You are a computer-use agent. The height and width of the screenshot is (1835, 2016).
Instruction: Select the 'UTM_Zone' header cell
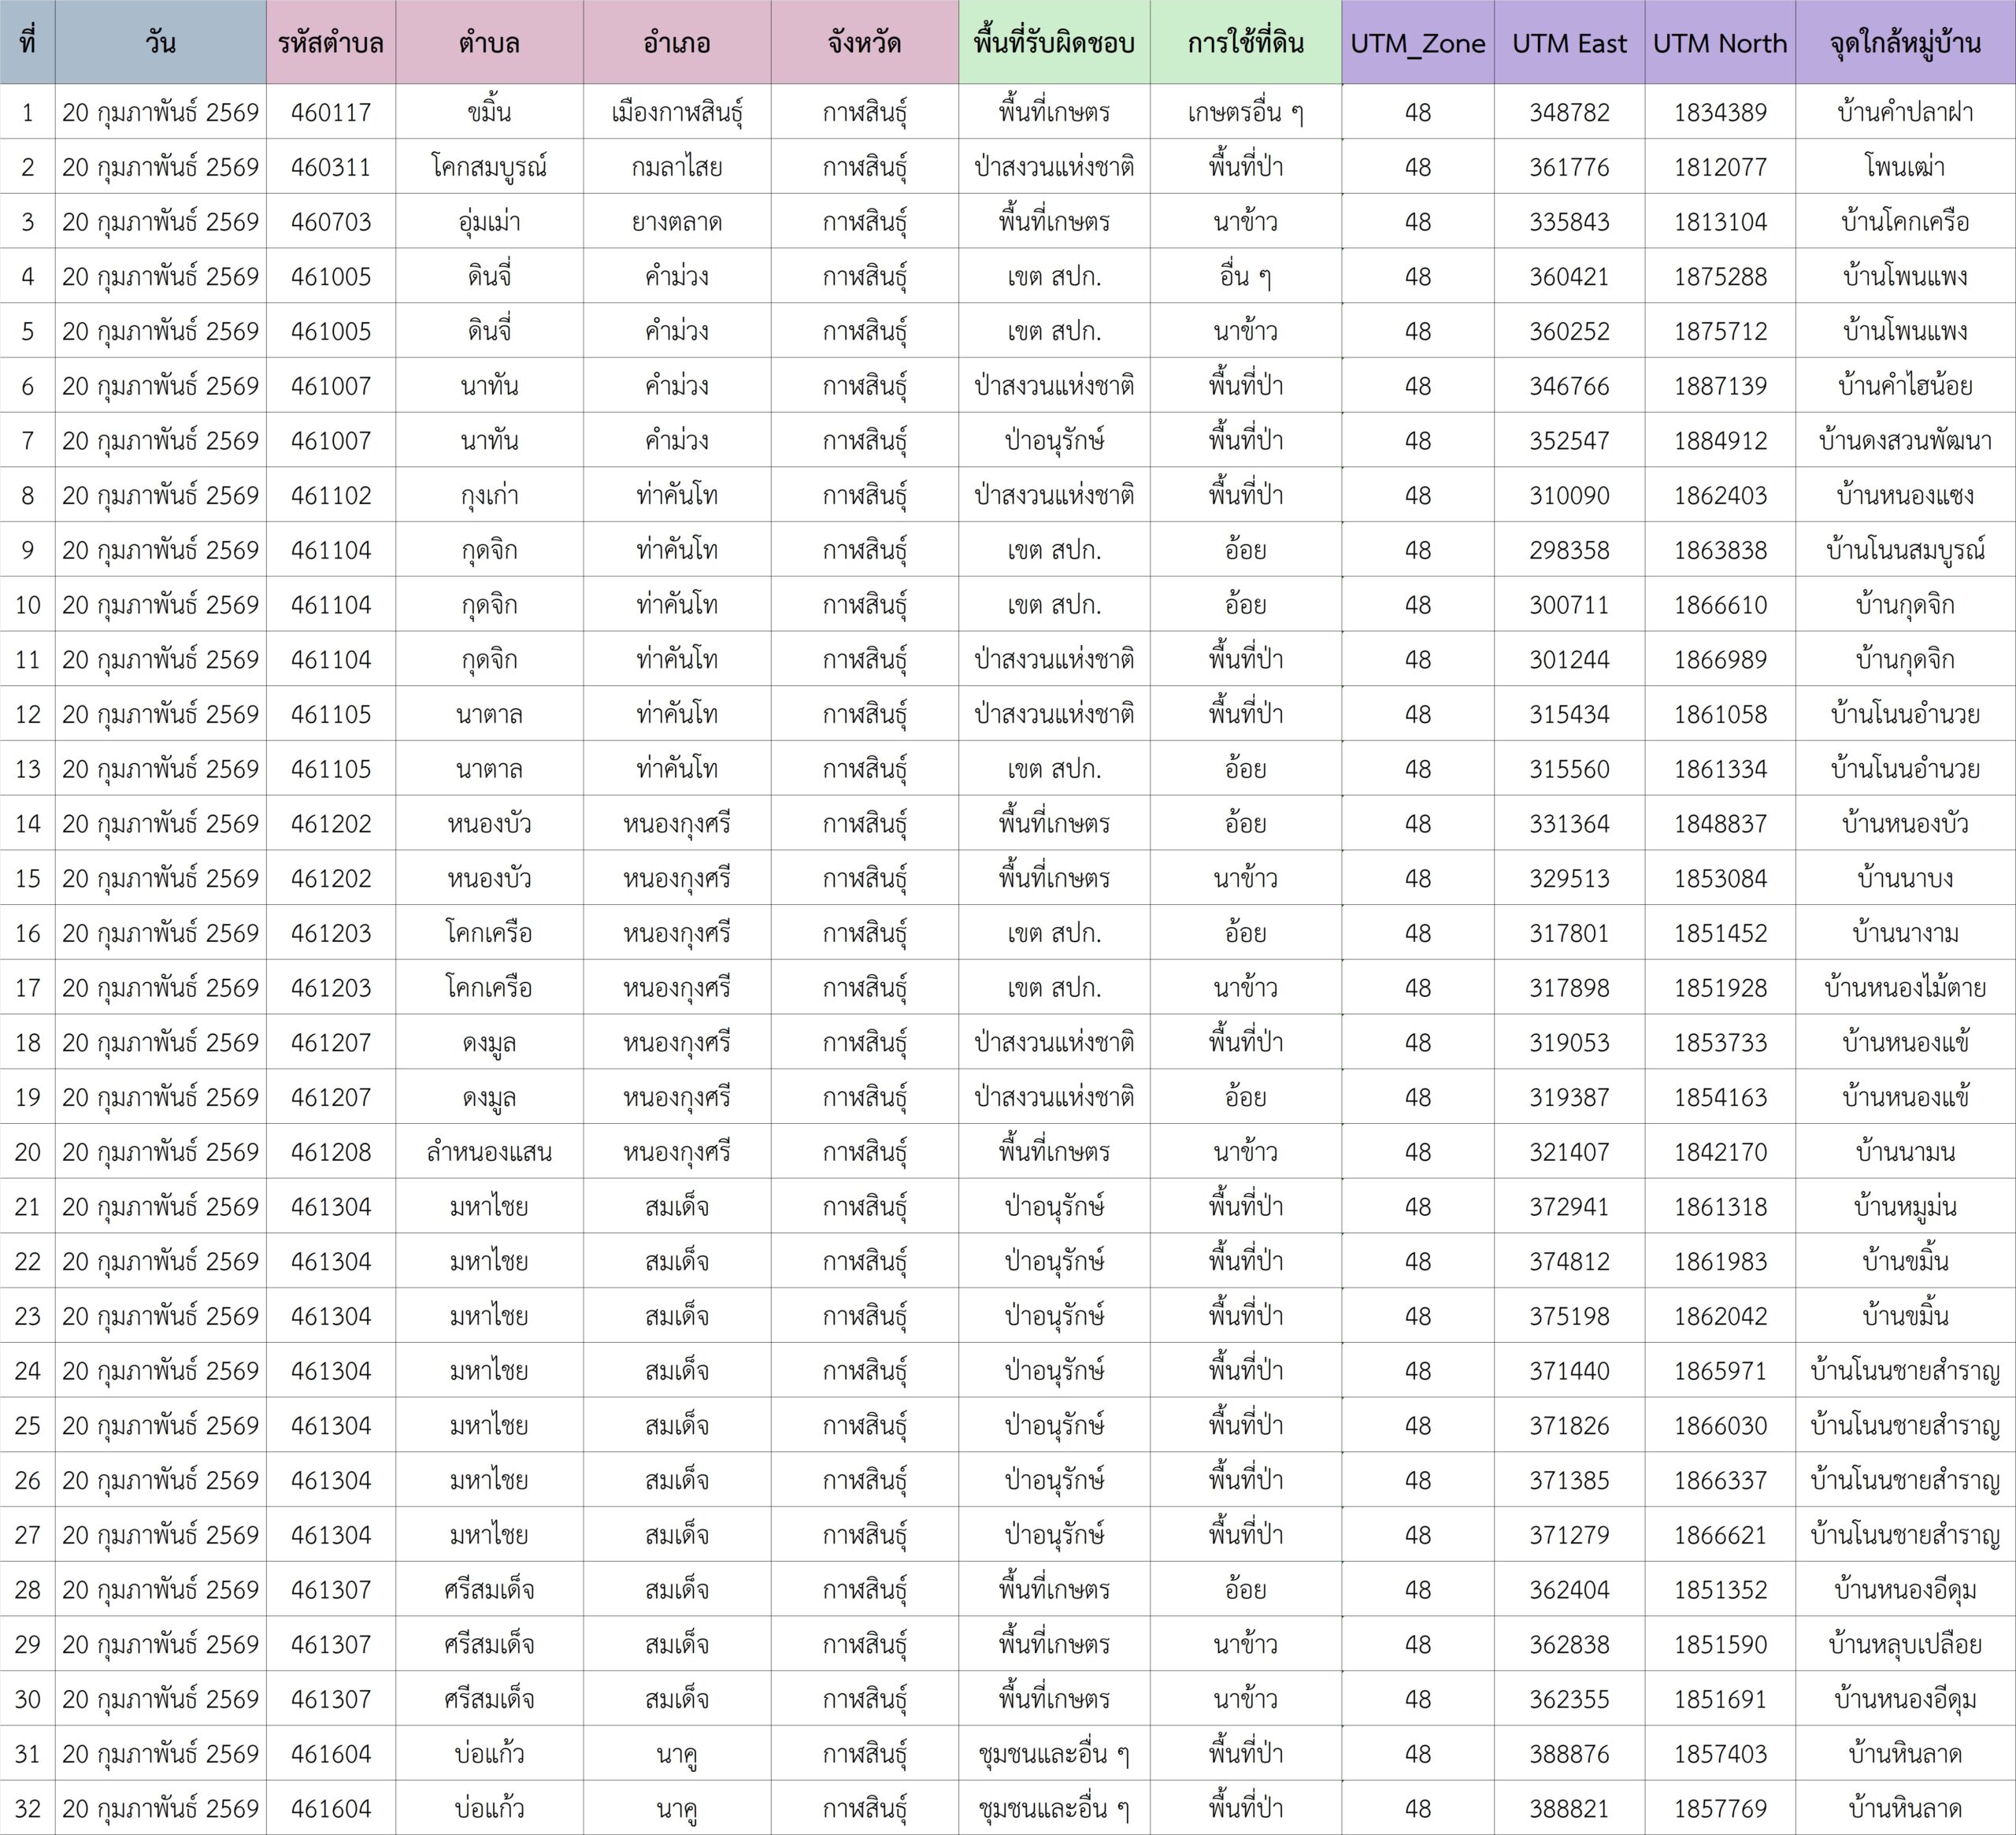[x=1417, y=43]
